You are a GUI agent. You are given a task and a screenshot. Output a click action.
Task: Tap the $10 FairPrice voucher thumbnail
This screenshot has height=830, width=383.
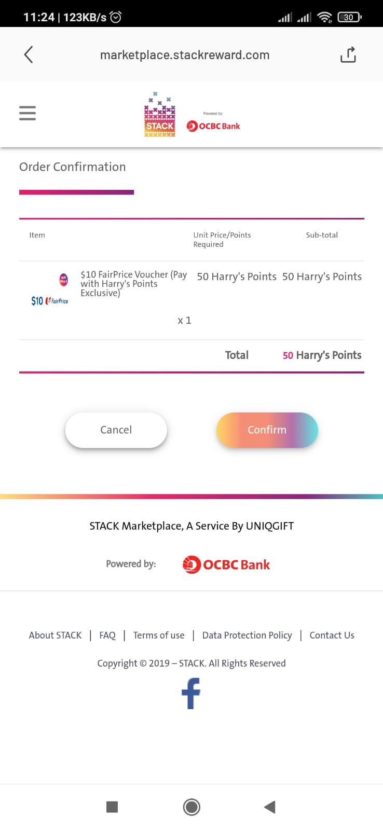point(50,290)
